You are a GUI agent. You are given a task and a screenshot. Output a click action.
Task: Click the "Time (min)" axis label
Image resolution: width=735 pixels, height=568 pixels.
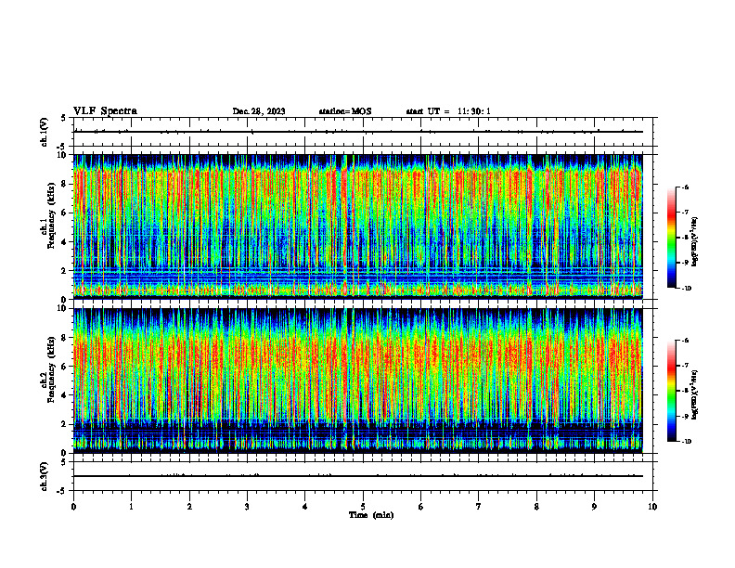point(371,515)
